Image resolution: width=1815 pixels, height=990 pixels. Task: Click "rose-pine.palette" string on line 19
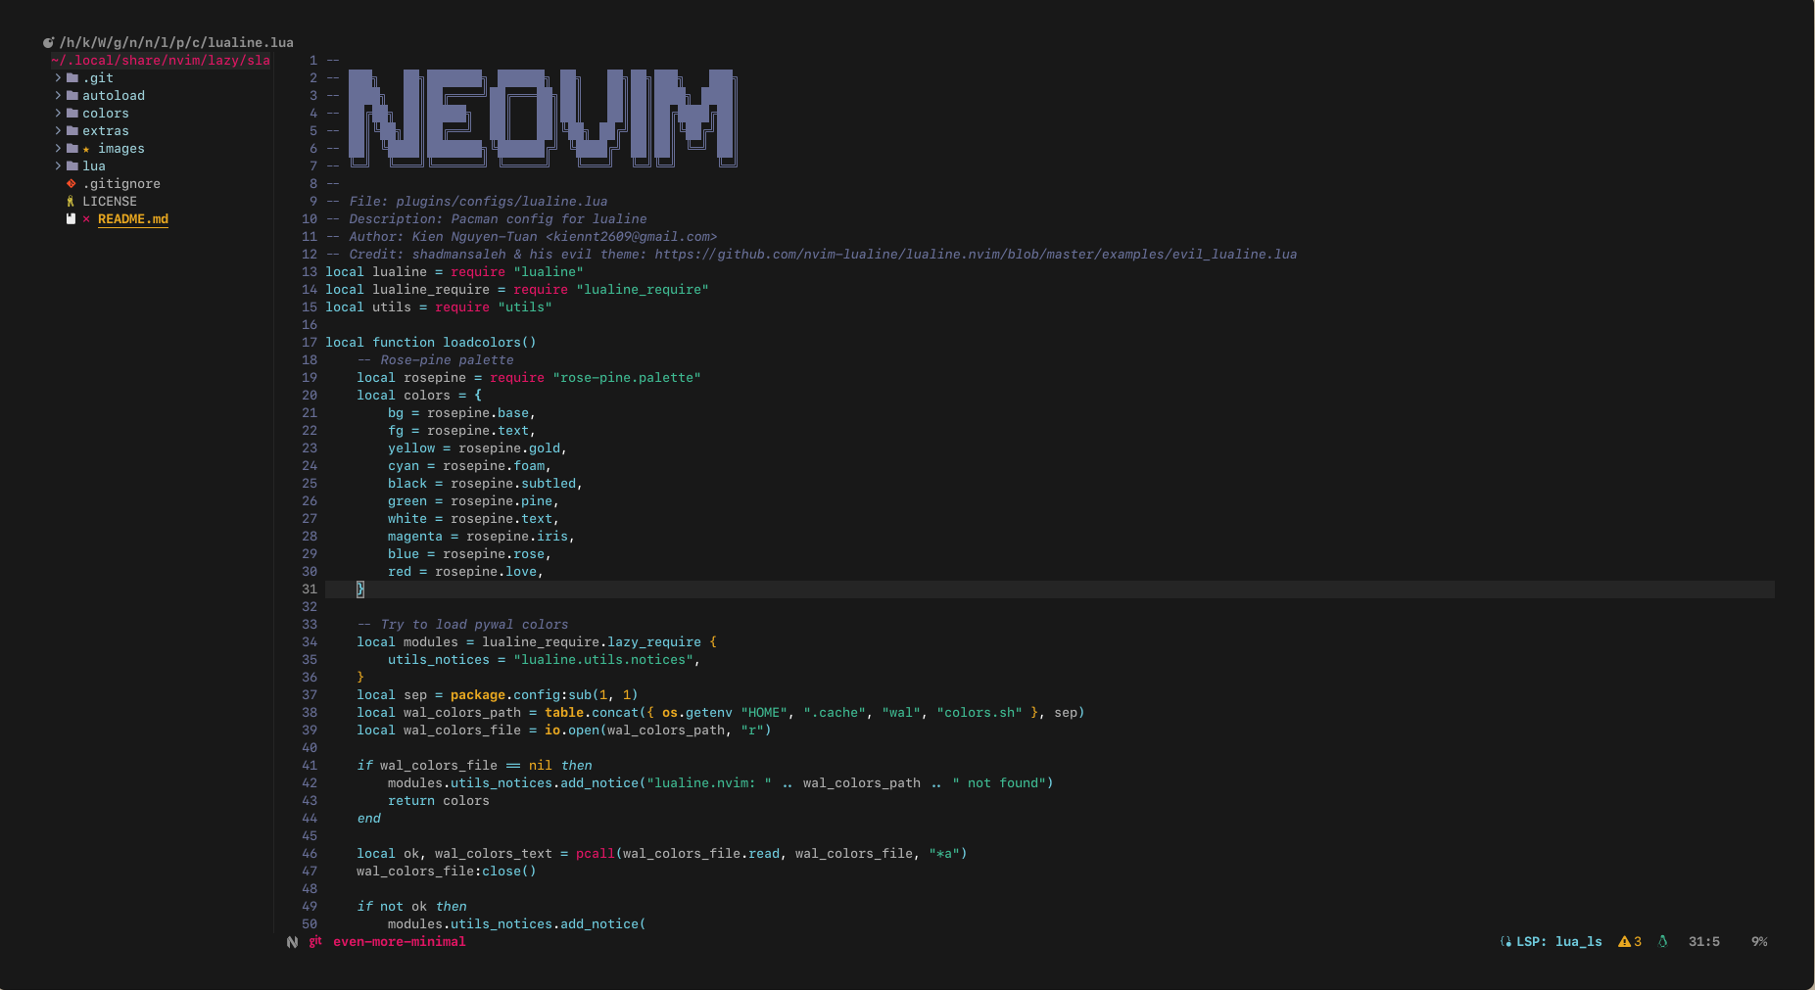[627, 378]
